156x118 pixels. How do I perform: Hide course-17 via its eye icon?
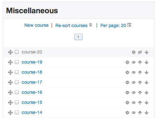click(x=134, y=82)
